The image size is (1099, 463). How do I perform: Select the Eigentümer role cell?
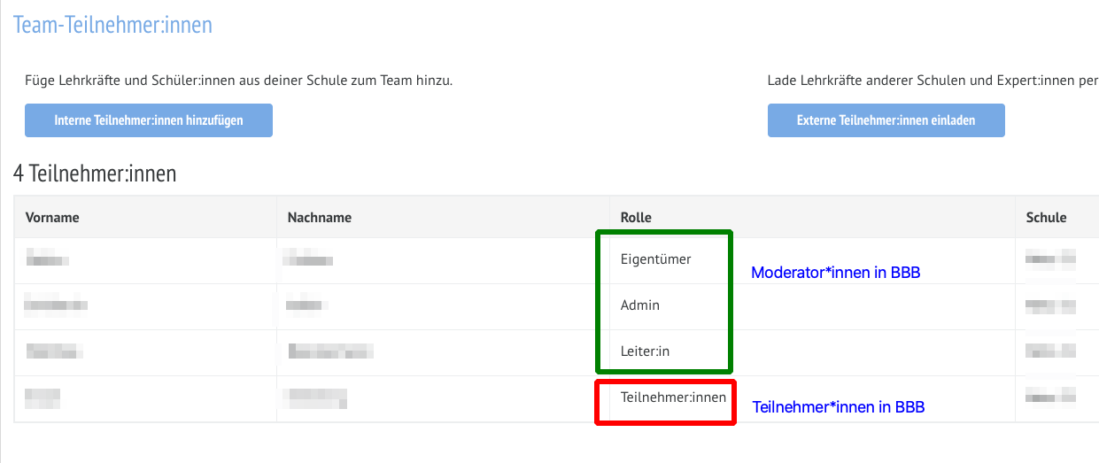click(x=655, y=259)
